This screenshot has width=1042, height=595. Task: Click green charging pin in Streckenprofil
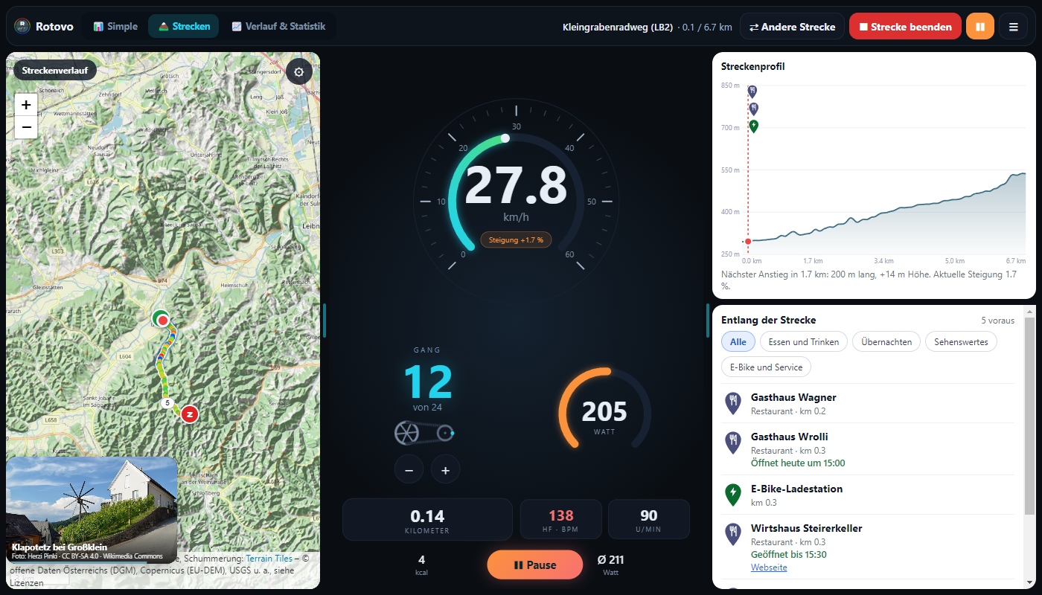pos(753,126)
